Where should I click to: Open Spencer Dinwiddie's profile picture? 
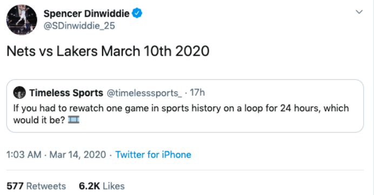(x=22, y=19)
